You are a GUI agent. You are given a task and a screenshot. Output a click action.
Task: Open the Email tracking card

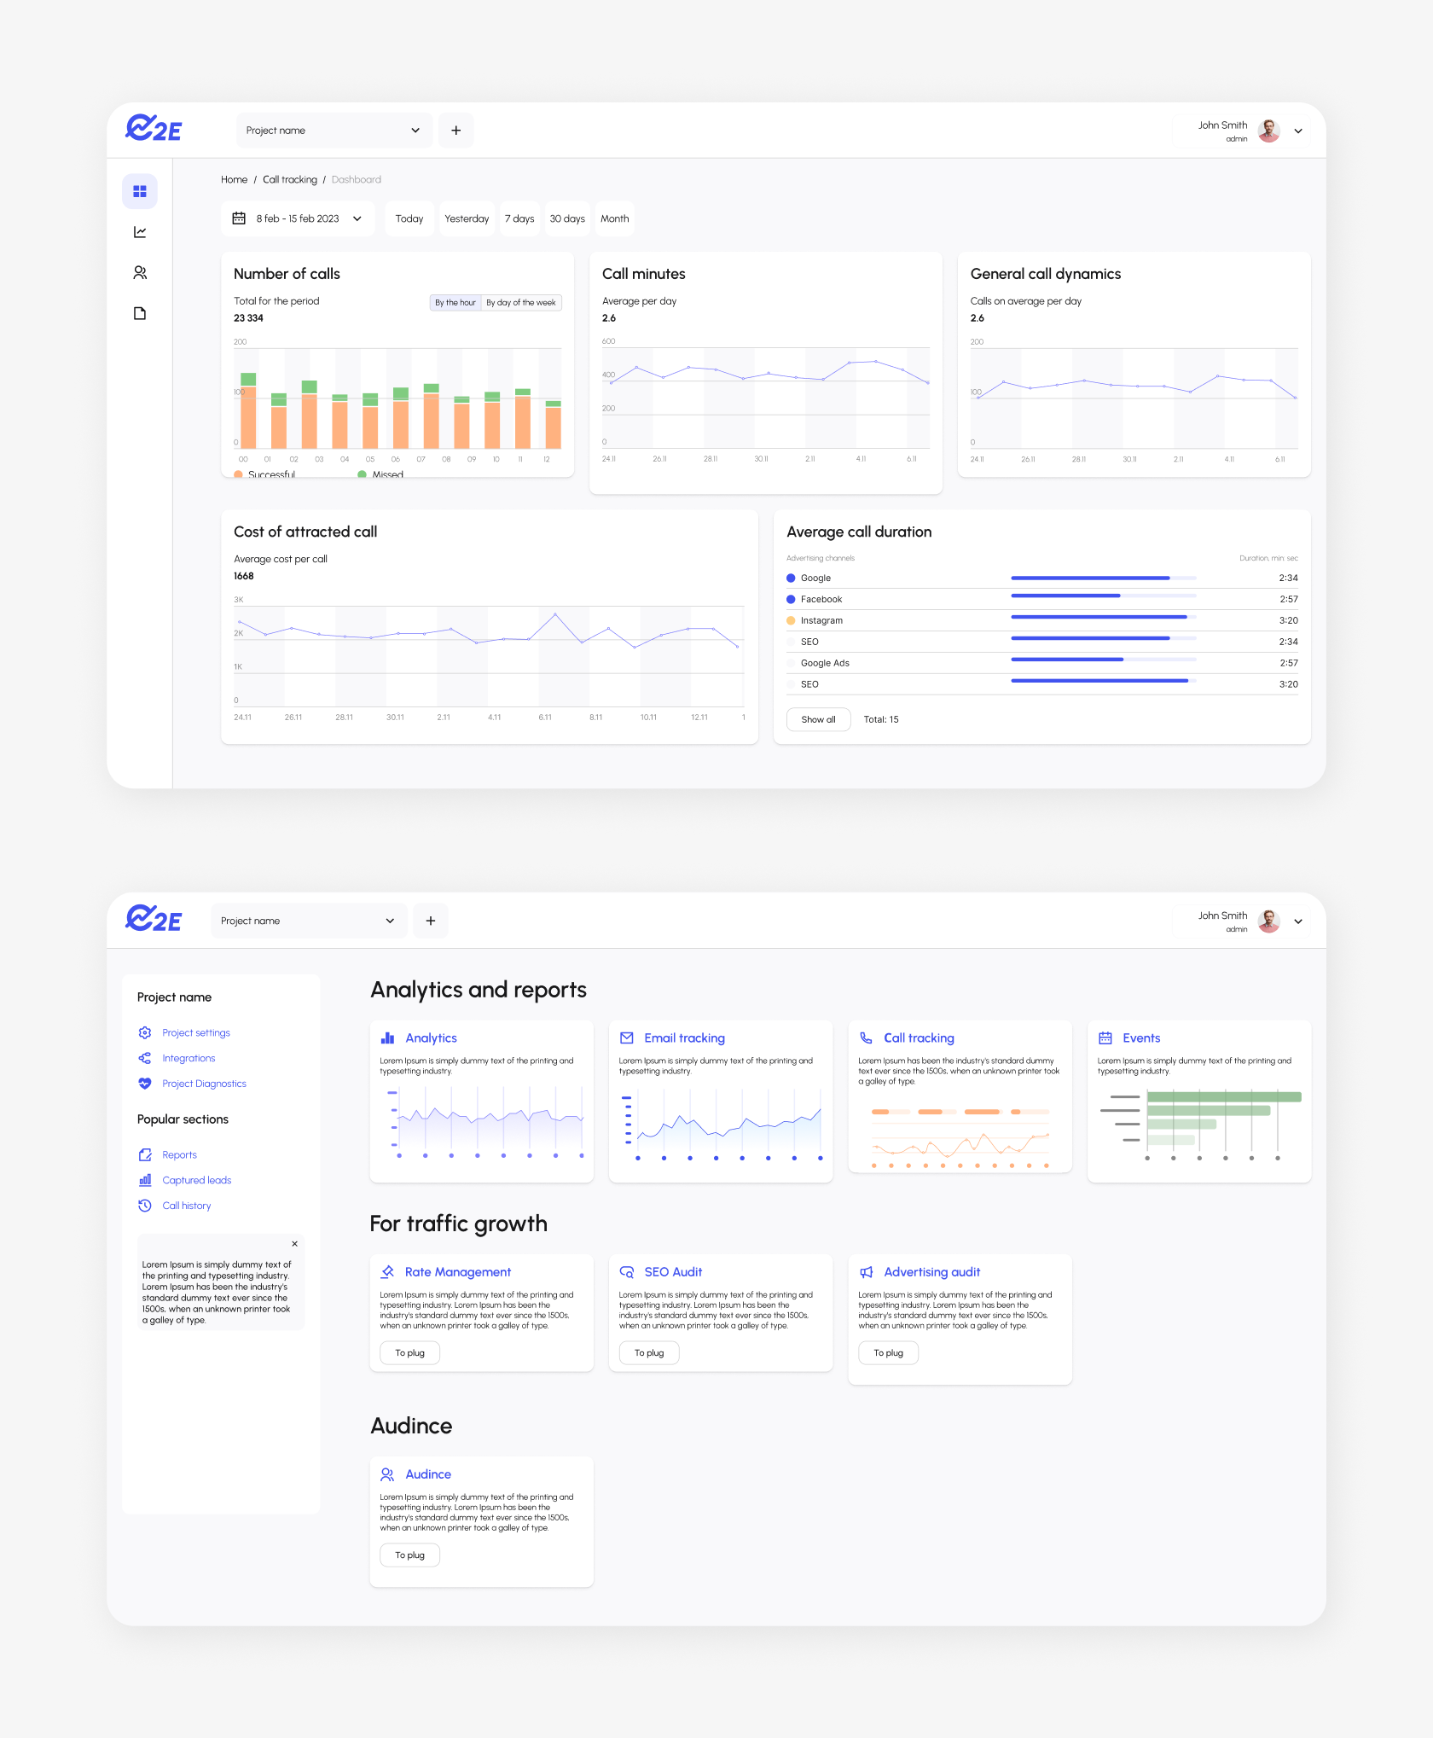(x=684, y=1038)
